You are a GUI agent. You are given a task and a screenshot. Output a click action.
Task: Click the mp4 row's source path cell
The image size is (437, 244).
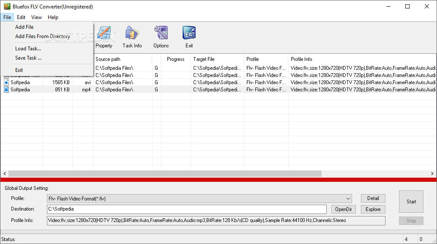(123, 90)
